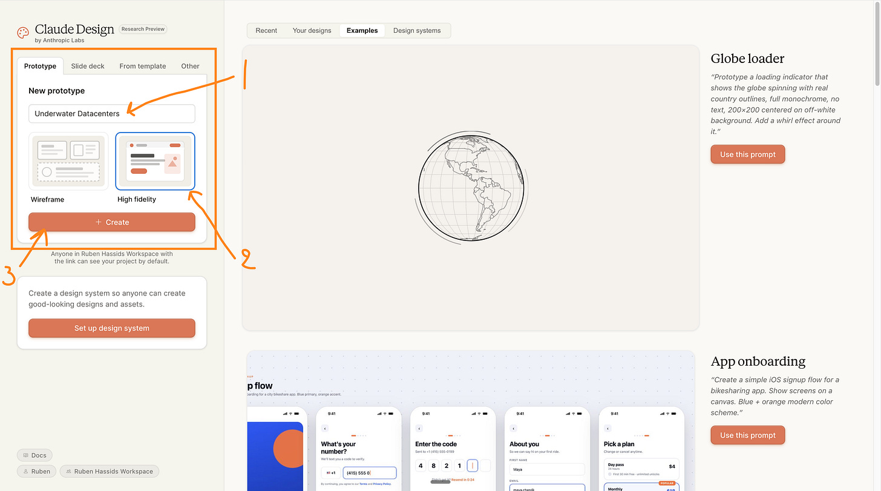This screenshot has height=491, width=881.
Task: Open the Docs link
Action: [x=34, y=455]
